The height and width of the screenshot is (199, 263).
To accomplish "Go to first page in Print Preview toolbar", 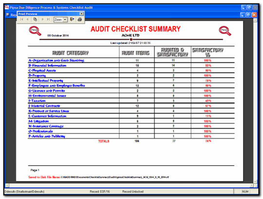I will pos(21,19).
